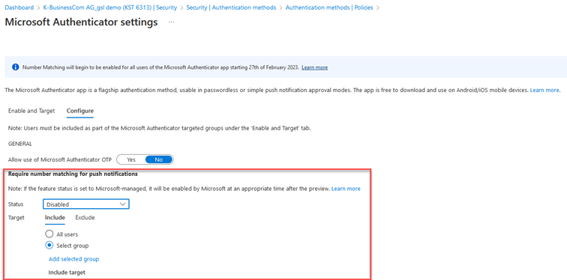Viewport: 567px width, 280px height.
Task: Open the K-BusinessCom AG_gsl demo Security breadcrumb
Action: click(110, 7)
